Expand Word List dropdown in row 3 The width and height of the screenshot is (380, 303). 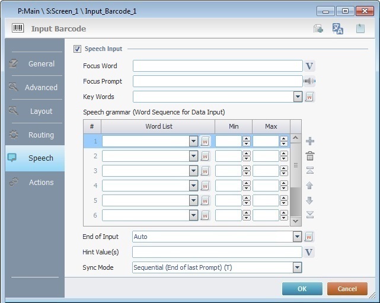[x=193, y=171]
